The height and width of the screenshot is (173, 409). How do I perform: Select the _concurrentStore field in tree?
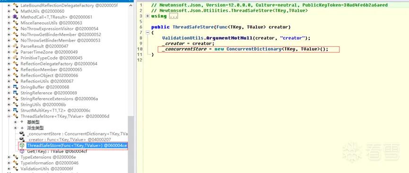coord(77,134)
